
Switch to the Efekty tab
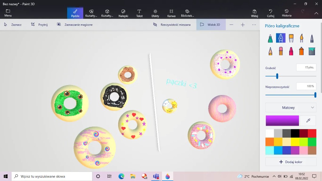pyautogui.click(x=155, y=13)
